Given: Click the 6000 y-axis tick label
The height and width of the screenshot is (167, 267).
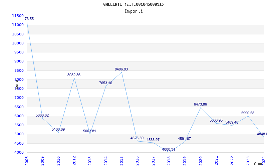Looking at the screenshot, I should coord(19,116).
